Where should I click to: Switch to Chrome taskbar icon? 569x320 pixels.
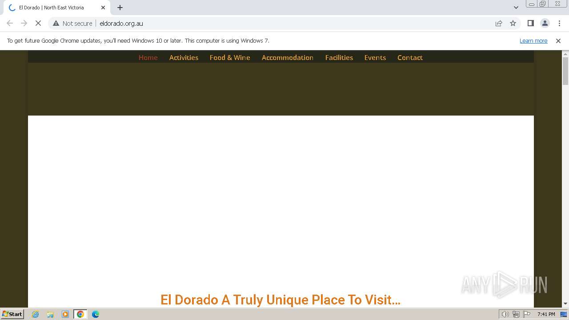(80, 314)
